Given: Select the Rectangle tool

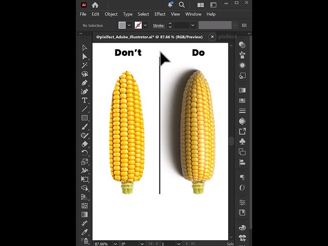Looking at the screenshot, I should tap(85, 118).
